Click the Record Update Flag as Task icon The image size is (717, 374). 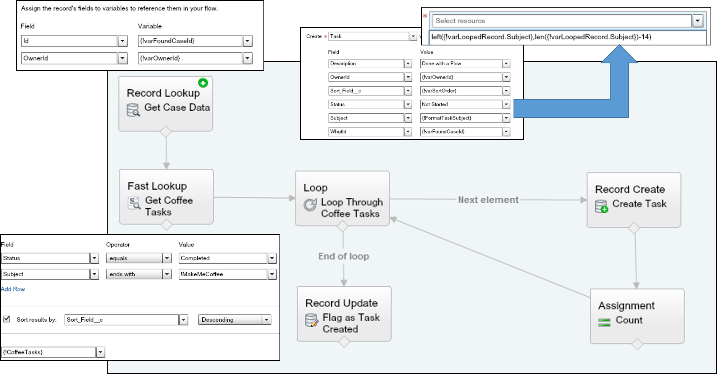point(312,320)
